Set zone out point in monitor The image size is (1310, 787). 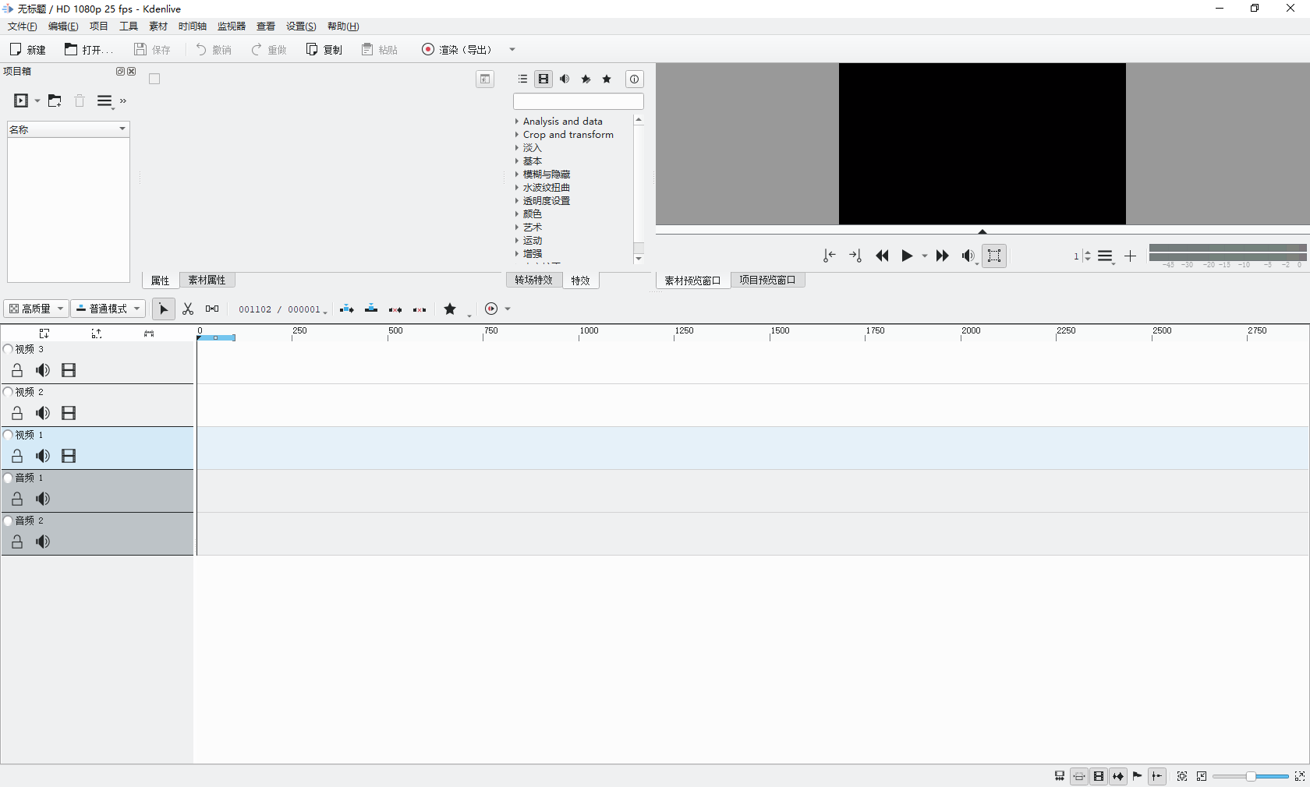click(x=855, y=256)
